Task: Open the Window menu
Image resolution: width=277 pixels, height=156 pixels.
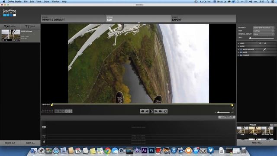Action: tap(55, 1)
